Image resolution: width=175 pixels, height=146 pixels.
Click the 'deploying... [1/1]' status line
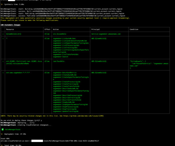coord(17,123)
